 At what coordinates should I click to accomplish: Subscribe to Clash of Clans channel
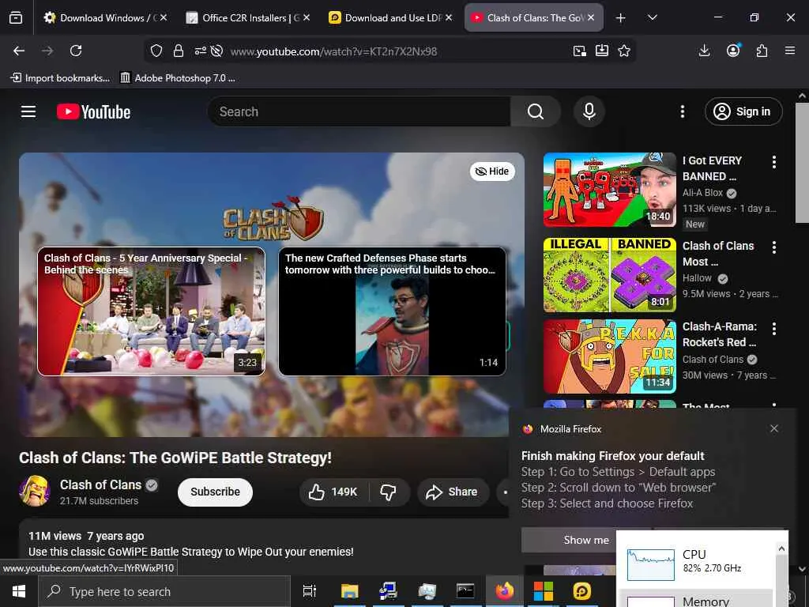(215, 492)
